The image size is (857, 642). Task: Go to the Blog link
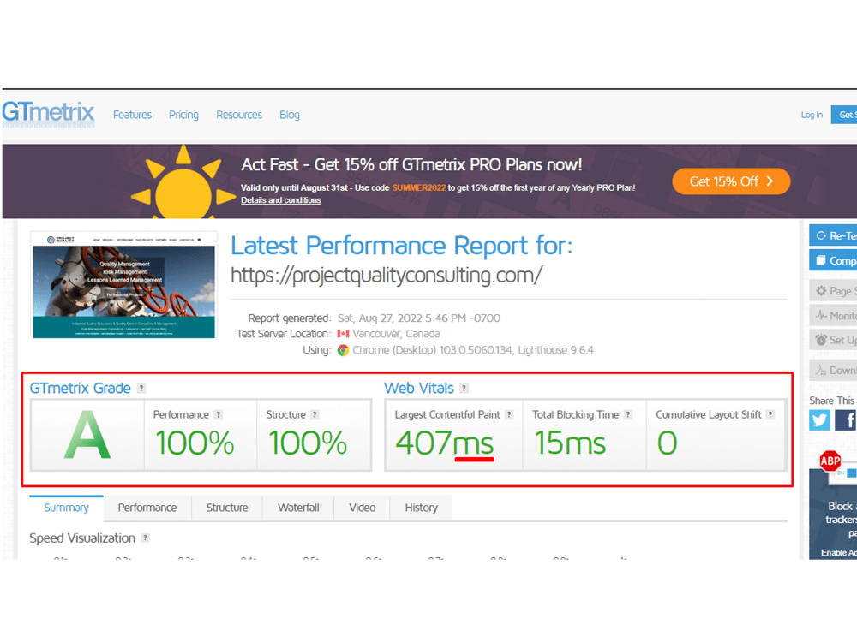(290, 115)
